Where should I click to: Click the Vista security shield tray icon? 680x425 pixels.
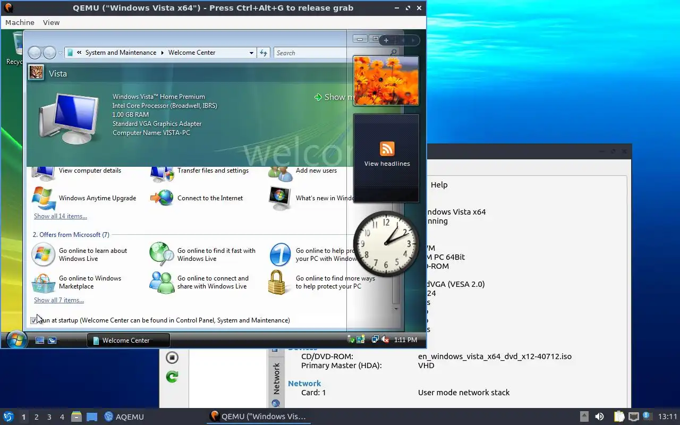pos(351,339)
